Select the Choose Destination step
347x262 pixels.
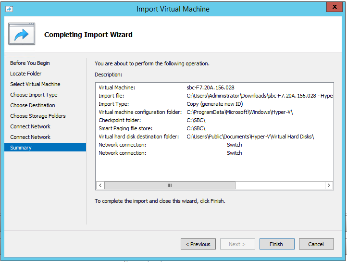(x=33, y=105)
